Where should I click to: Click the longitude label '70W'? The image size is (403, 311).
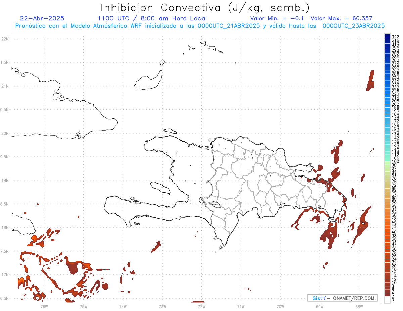[280, 306]
